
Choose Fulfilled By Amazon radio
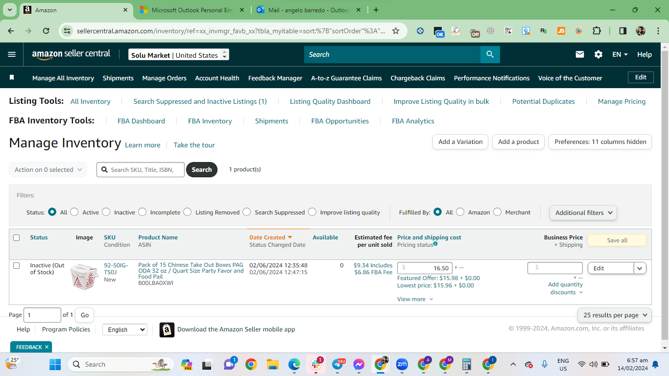coord(460,212)
